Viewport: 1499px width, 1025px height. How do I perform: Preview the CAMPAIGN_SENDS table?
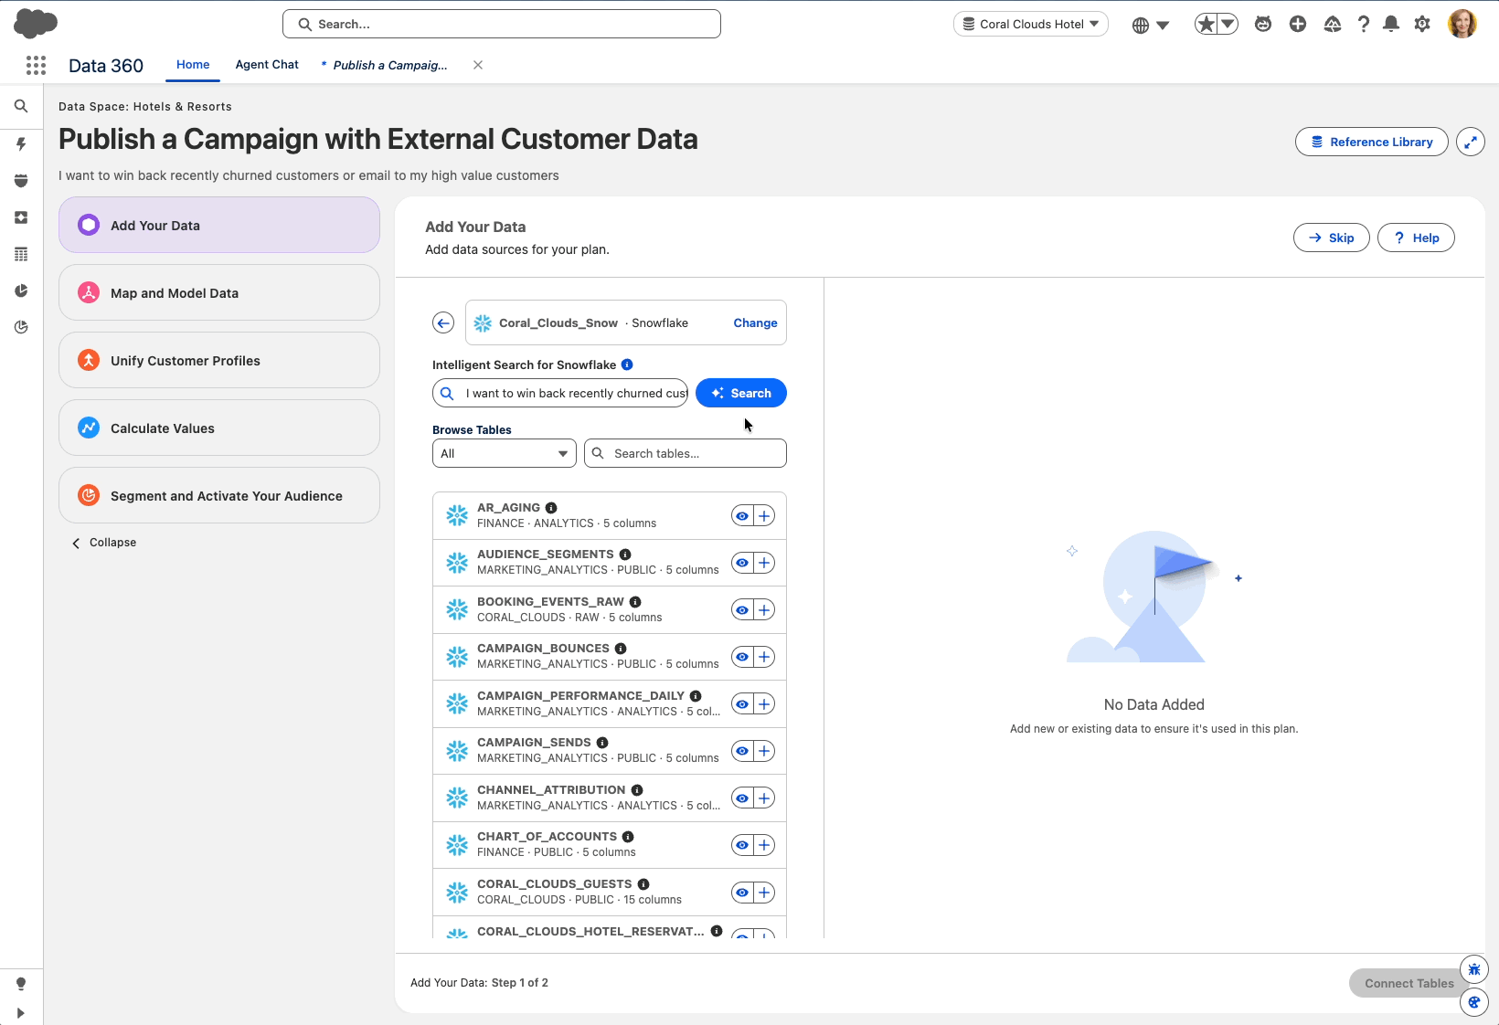point(742,751)
